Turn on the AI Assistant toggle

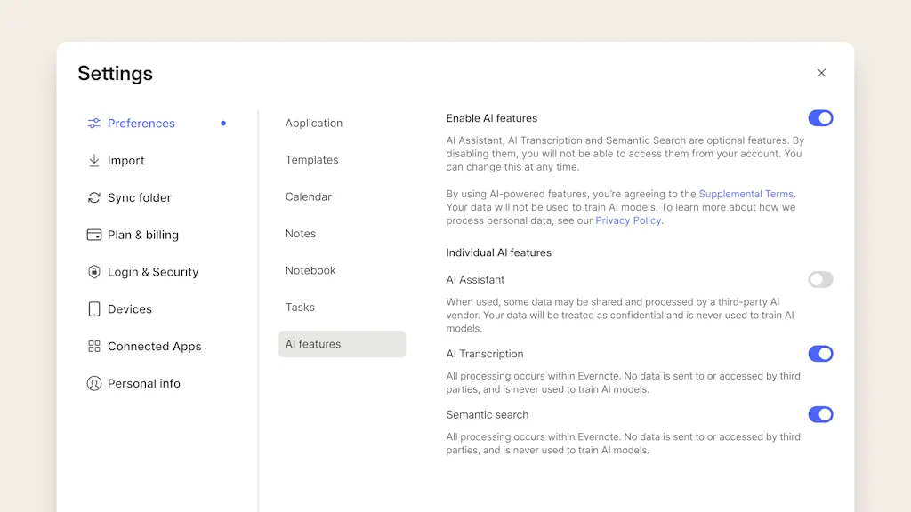click(820, 279)
